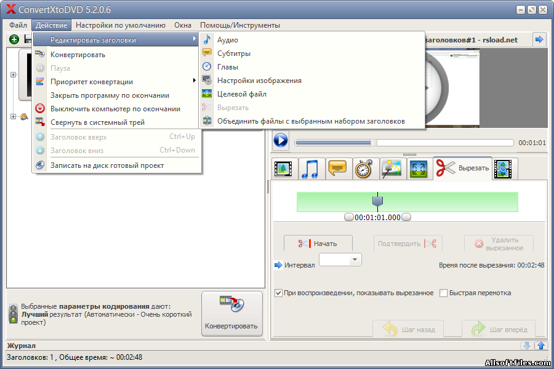Expand Приоритет конвертации submenu

(116, 82)
